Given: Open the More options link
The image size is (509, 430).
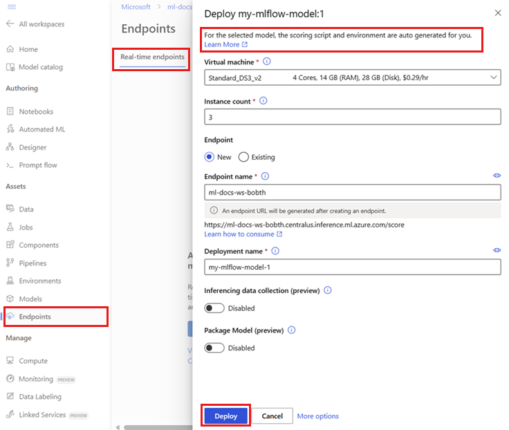Looking at the screenshot, I should [x=318, y=416].
